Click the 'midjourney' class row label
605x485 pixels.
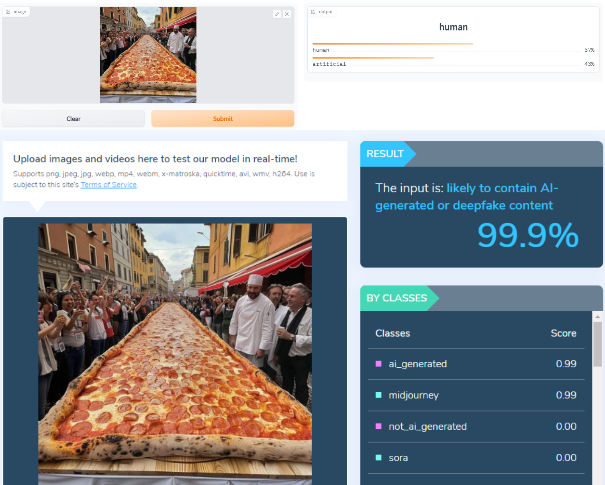(x=414, y=395)
